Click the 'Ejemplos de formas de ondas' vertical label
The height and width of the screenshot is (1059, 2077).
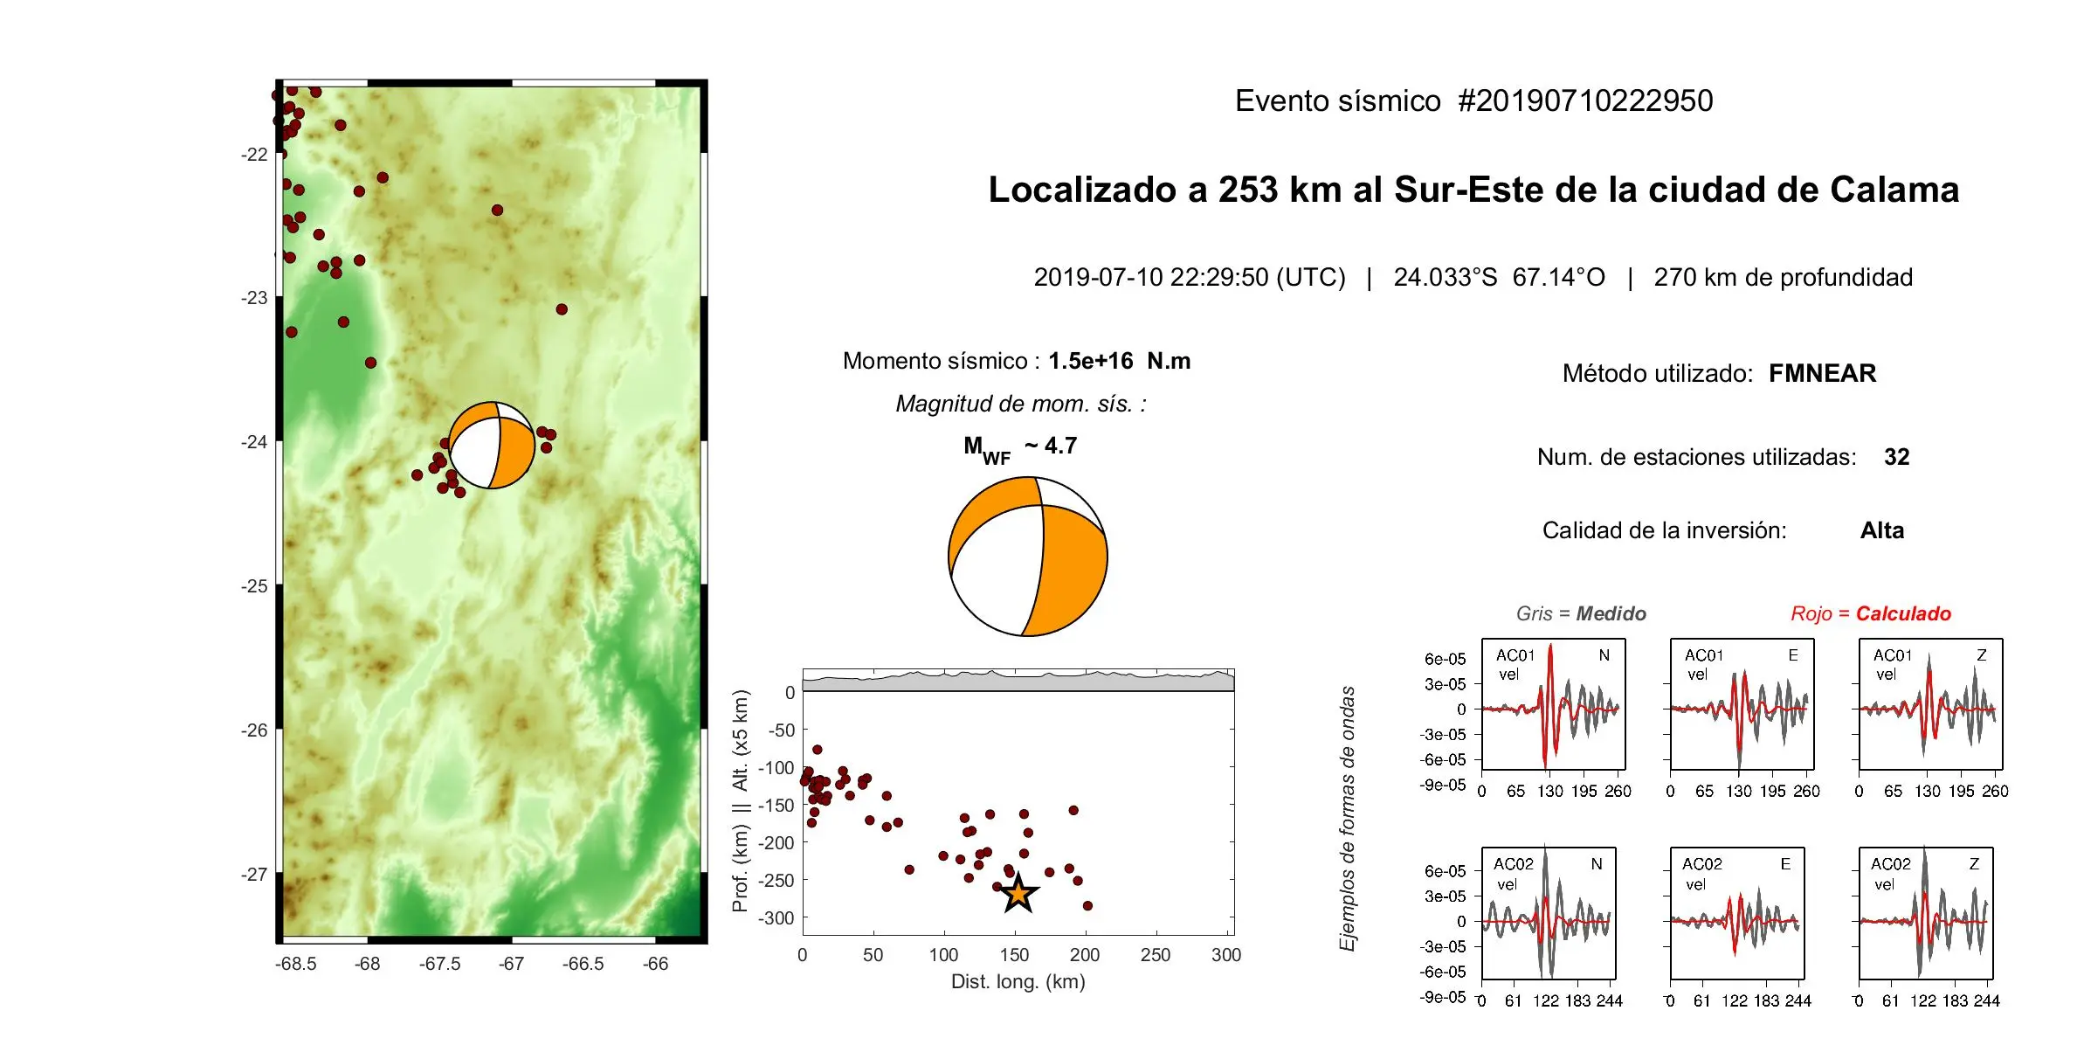[1348, 819]
